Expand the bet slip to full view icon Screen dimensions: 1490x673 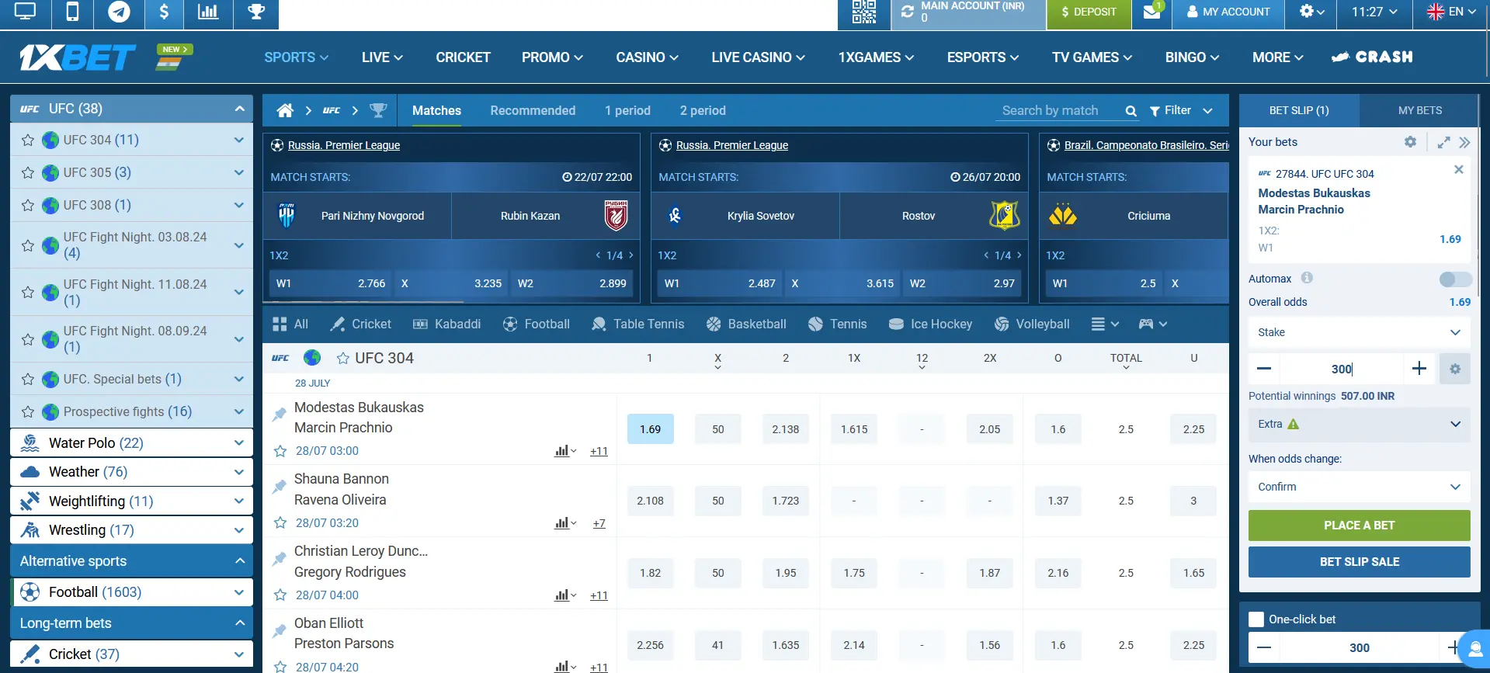pos(1443,142)
